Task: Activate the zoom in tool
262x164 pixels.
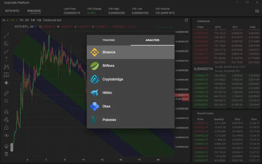Action: point(6,101)
